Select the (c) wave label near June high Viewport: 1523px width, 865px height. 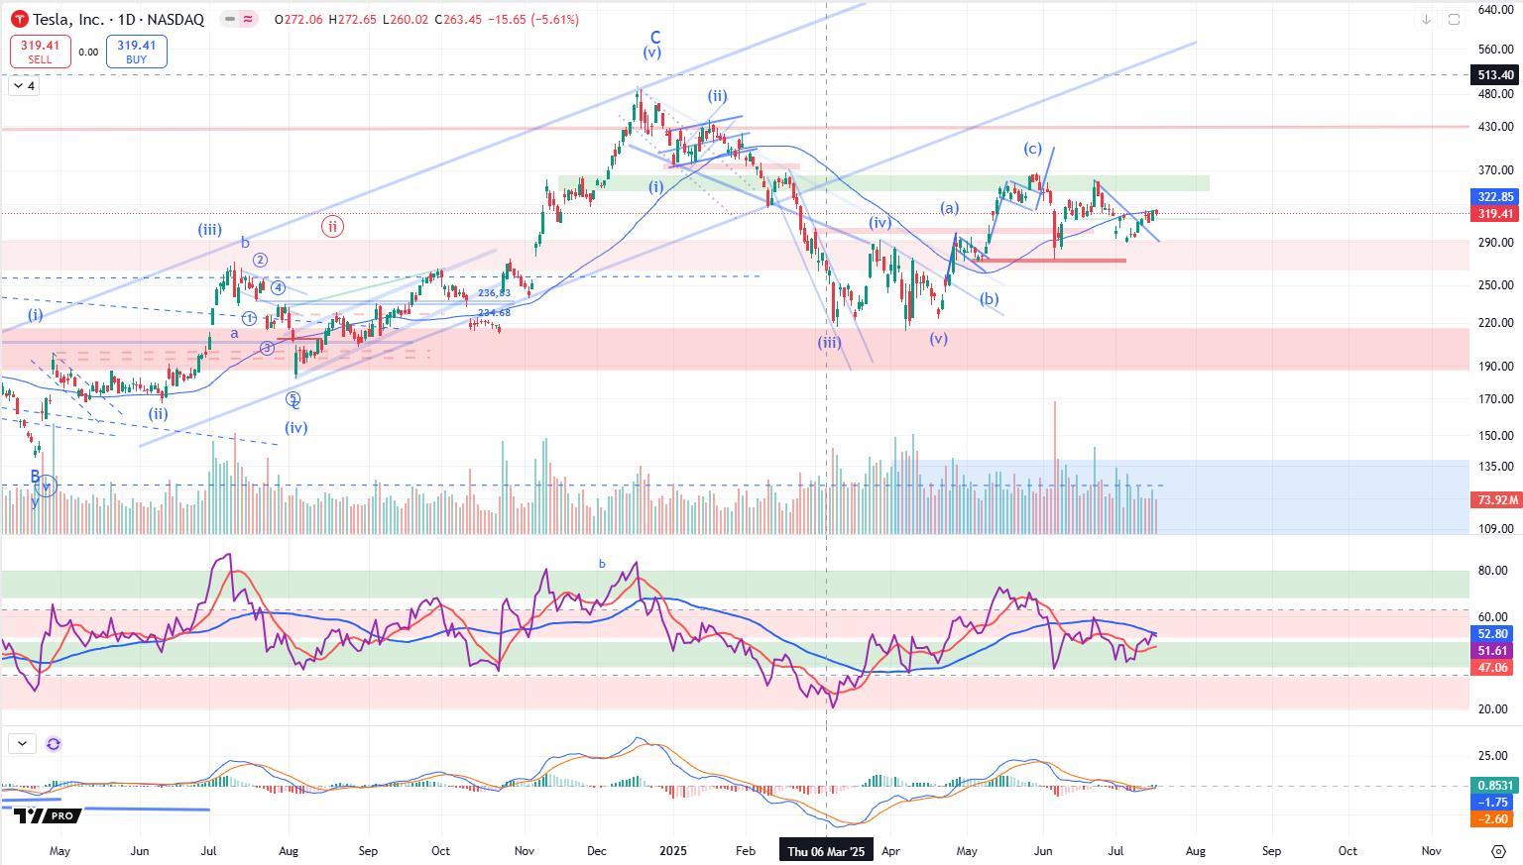click(1033, 149)
